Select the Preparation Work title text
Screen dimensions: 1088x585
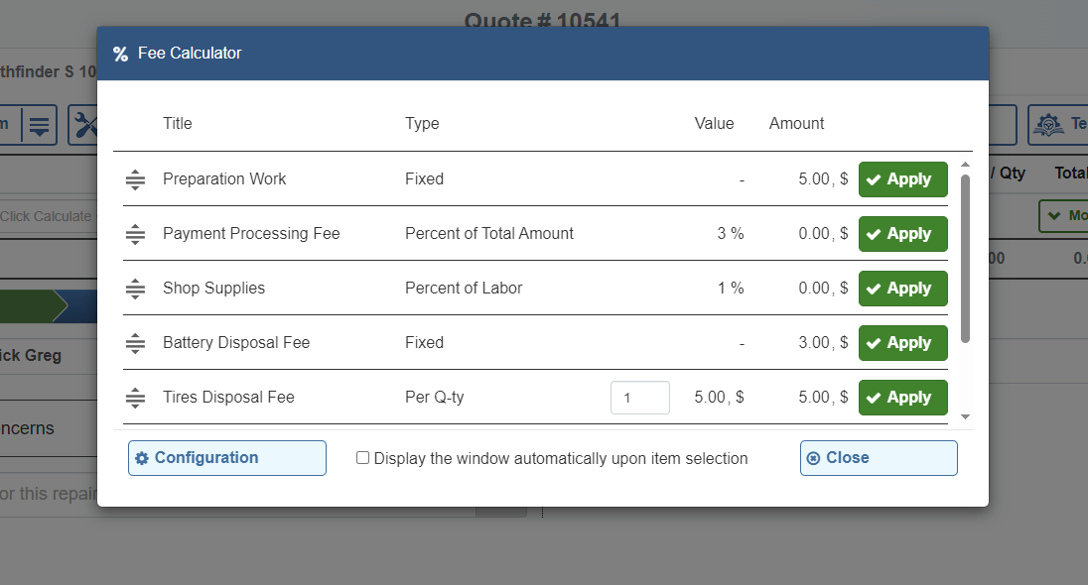tap(224, 178)
